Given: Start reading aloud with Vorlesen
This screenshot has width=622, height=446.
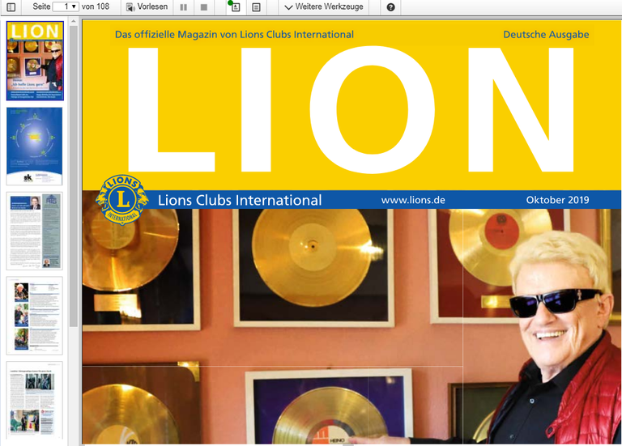Looking at the screenshot, I should pyautogui.click(x=147, y=6).
